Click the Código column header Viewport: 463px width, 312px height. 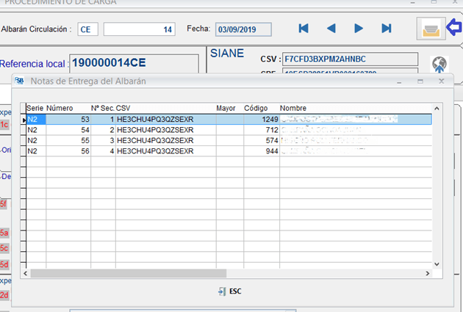[x=256, y=108]
